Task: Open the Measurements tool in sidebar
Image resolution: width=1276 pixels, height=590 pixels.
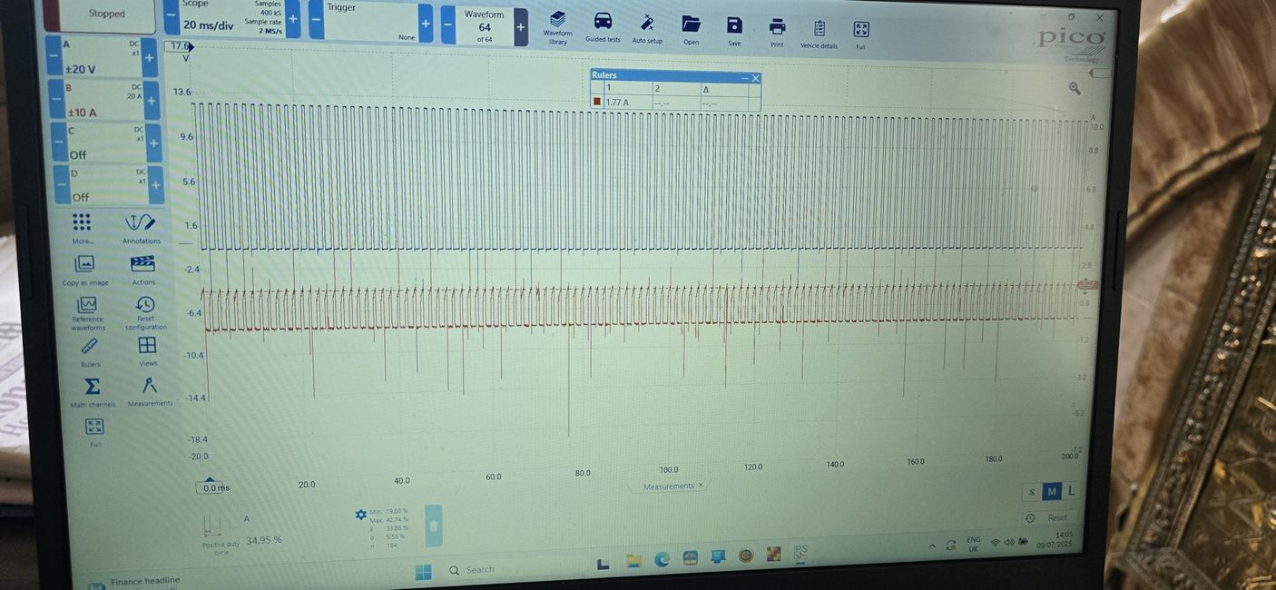Action: coord(150,391)
